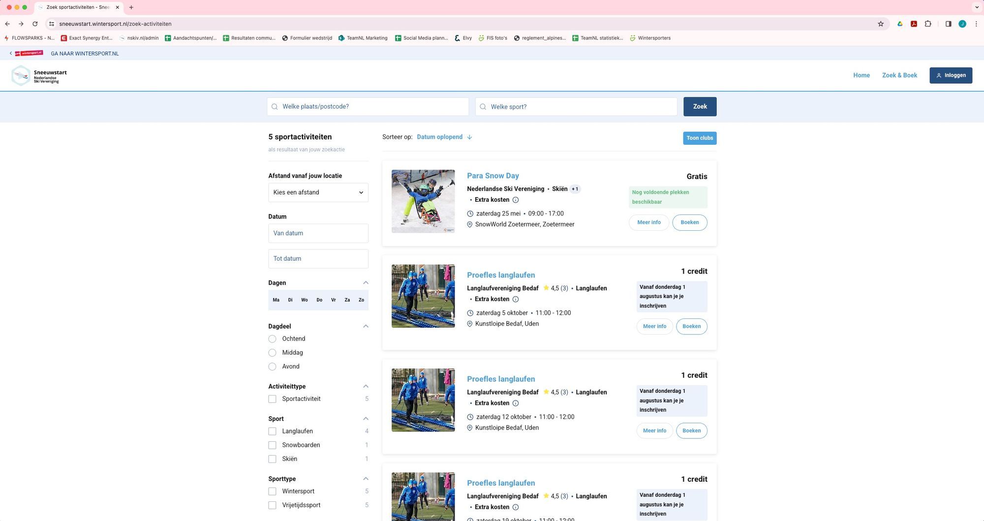Toggle the Ma day filter
The width and height of the screenshot is (984, 521).
coord(276,300)
